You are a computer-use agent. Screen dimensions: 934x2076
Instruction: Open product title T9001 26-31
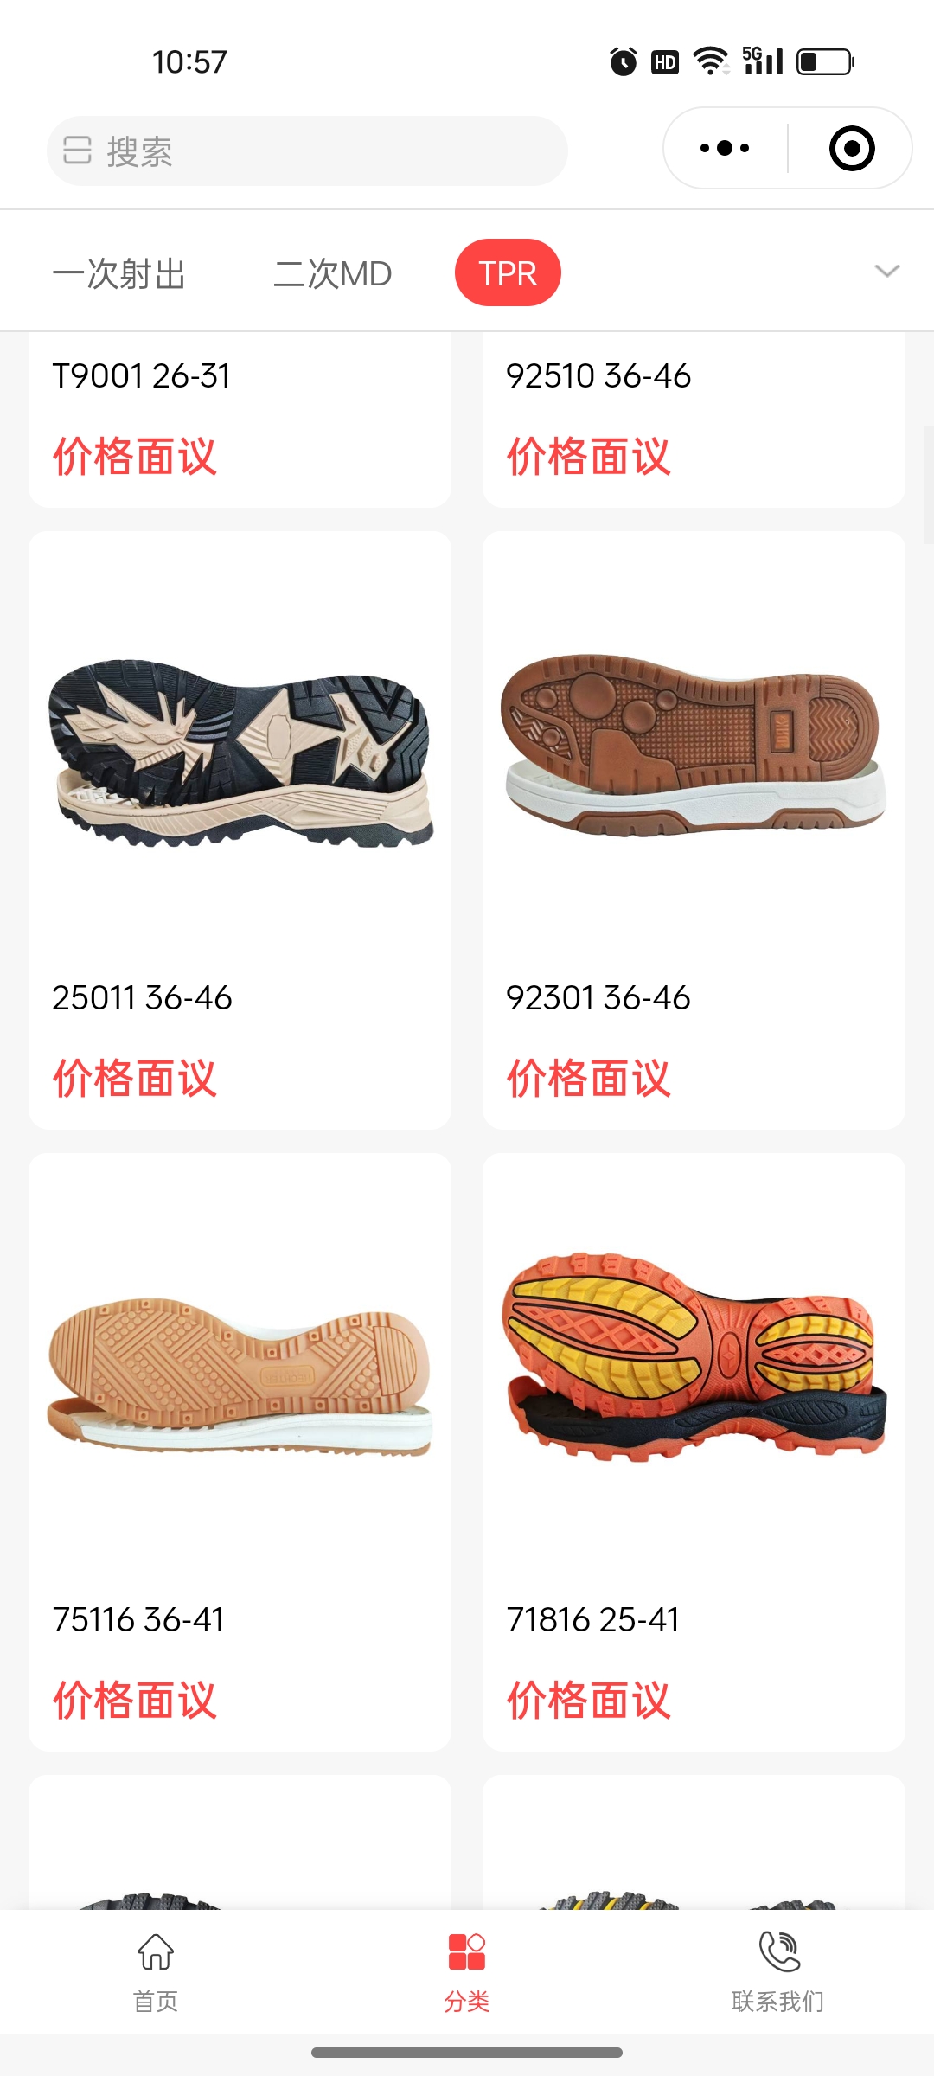pos(142,375)
